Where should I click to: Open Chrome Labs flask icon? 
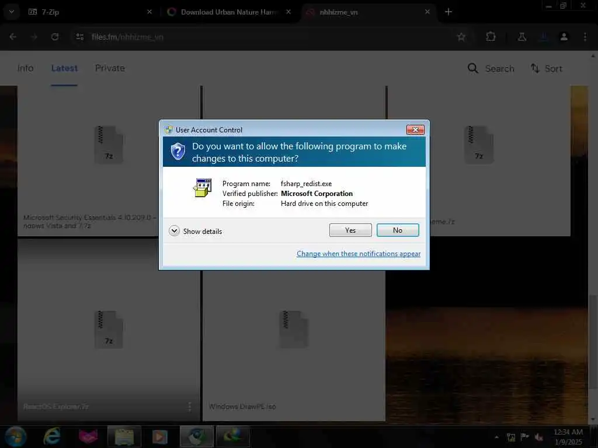(521, 37)
